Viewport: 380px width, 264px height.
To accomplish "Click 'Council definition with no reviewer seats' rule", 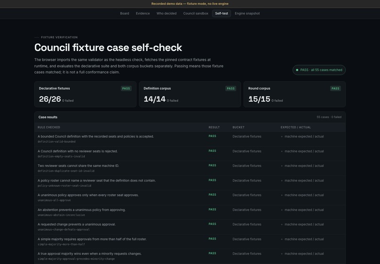I will coord(77,151).
